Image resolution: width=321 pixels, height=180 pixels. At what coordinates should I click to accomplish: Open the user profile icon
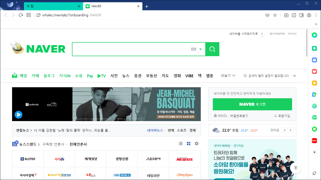pos(309,15)
